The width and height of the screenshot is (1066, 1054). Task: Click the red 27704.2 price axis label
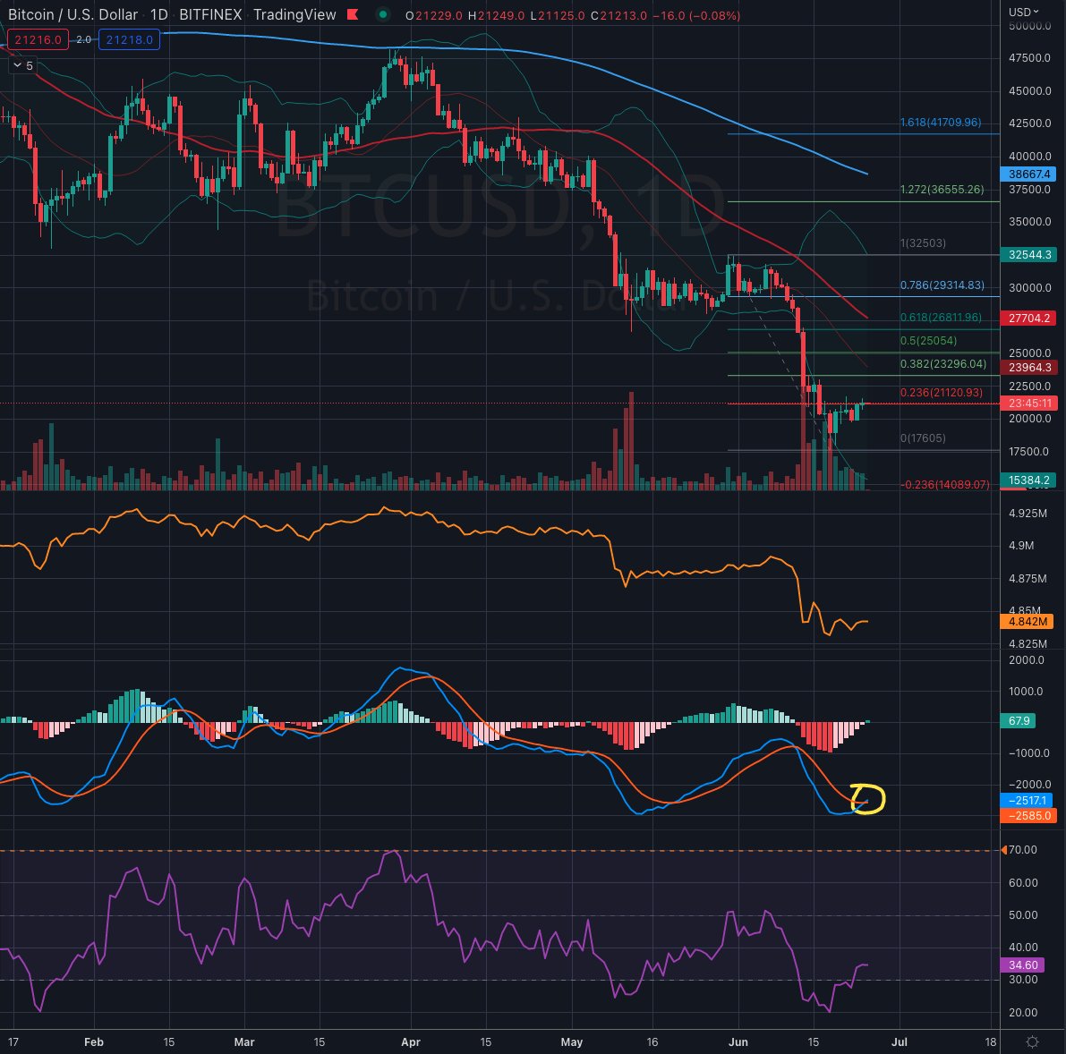pos(1027,318)
